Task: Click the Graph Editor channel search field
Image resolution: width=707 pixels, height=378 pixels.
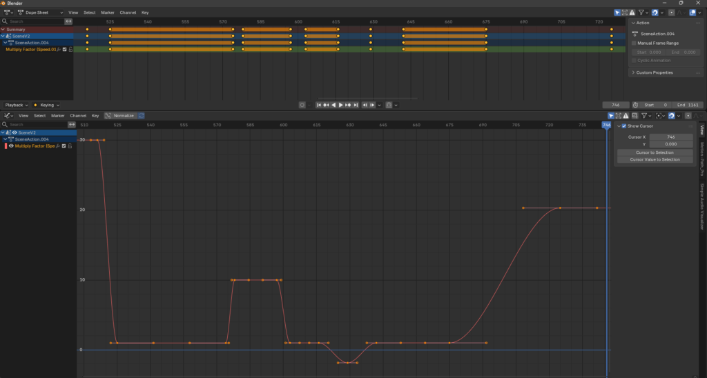Action: [35, 124]
